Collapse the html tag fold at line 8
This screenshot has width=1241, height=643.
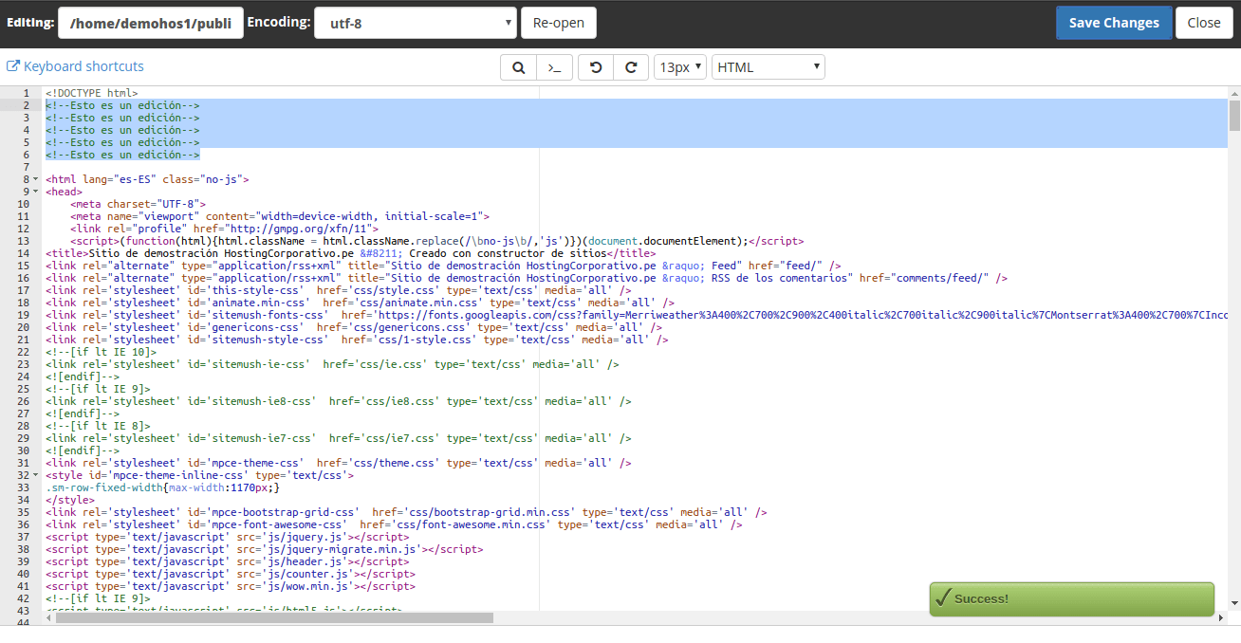pos(36,179)
